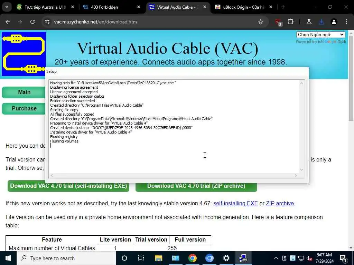Open the Chromium taskbar icon
Screen dimensions: 354x265
coord(209,258)
